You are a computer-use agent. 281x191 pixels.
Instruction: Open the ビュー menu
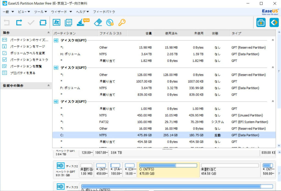(24, 12)
